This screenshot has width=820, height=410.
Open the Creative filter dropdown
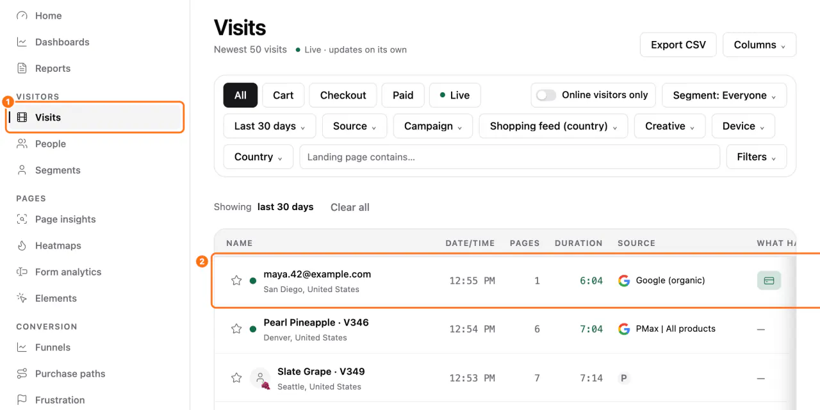[x=670, y=126]
